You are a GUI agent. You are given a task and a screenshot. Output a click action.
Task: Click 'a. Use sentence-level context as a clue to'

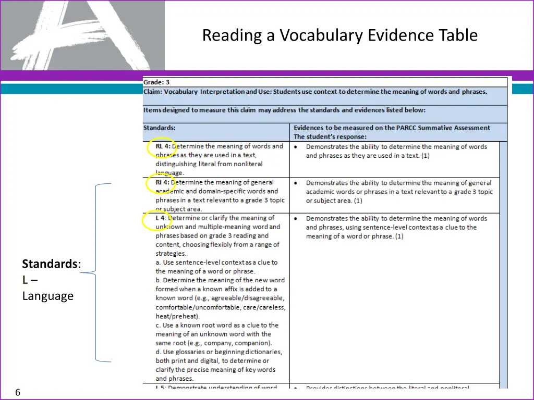[x=216, y=262]
